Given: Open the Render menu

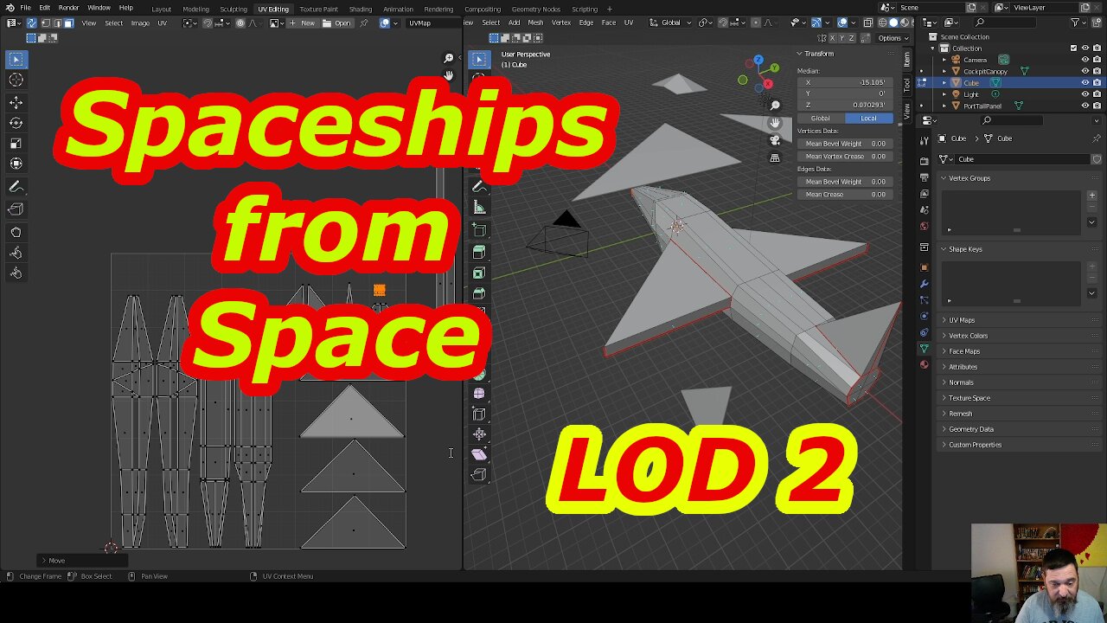Looking at the screenshot, I should pos(68,8).
